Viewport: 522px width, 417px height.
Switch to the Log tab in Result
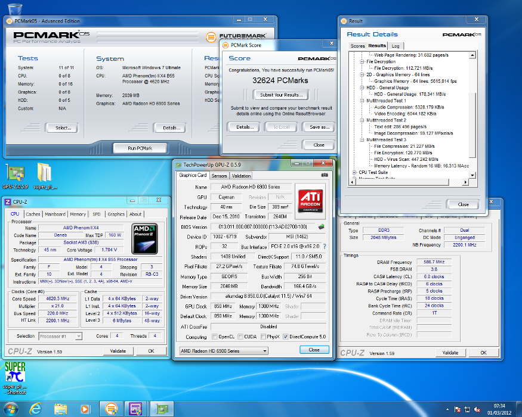point(396,46)
